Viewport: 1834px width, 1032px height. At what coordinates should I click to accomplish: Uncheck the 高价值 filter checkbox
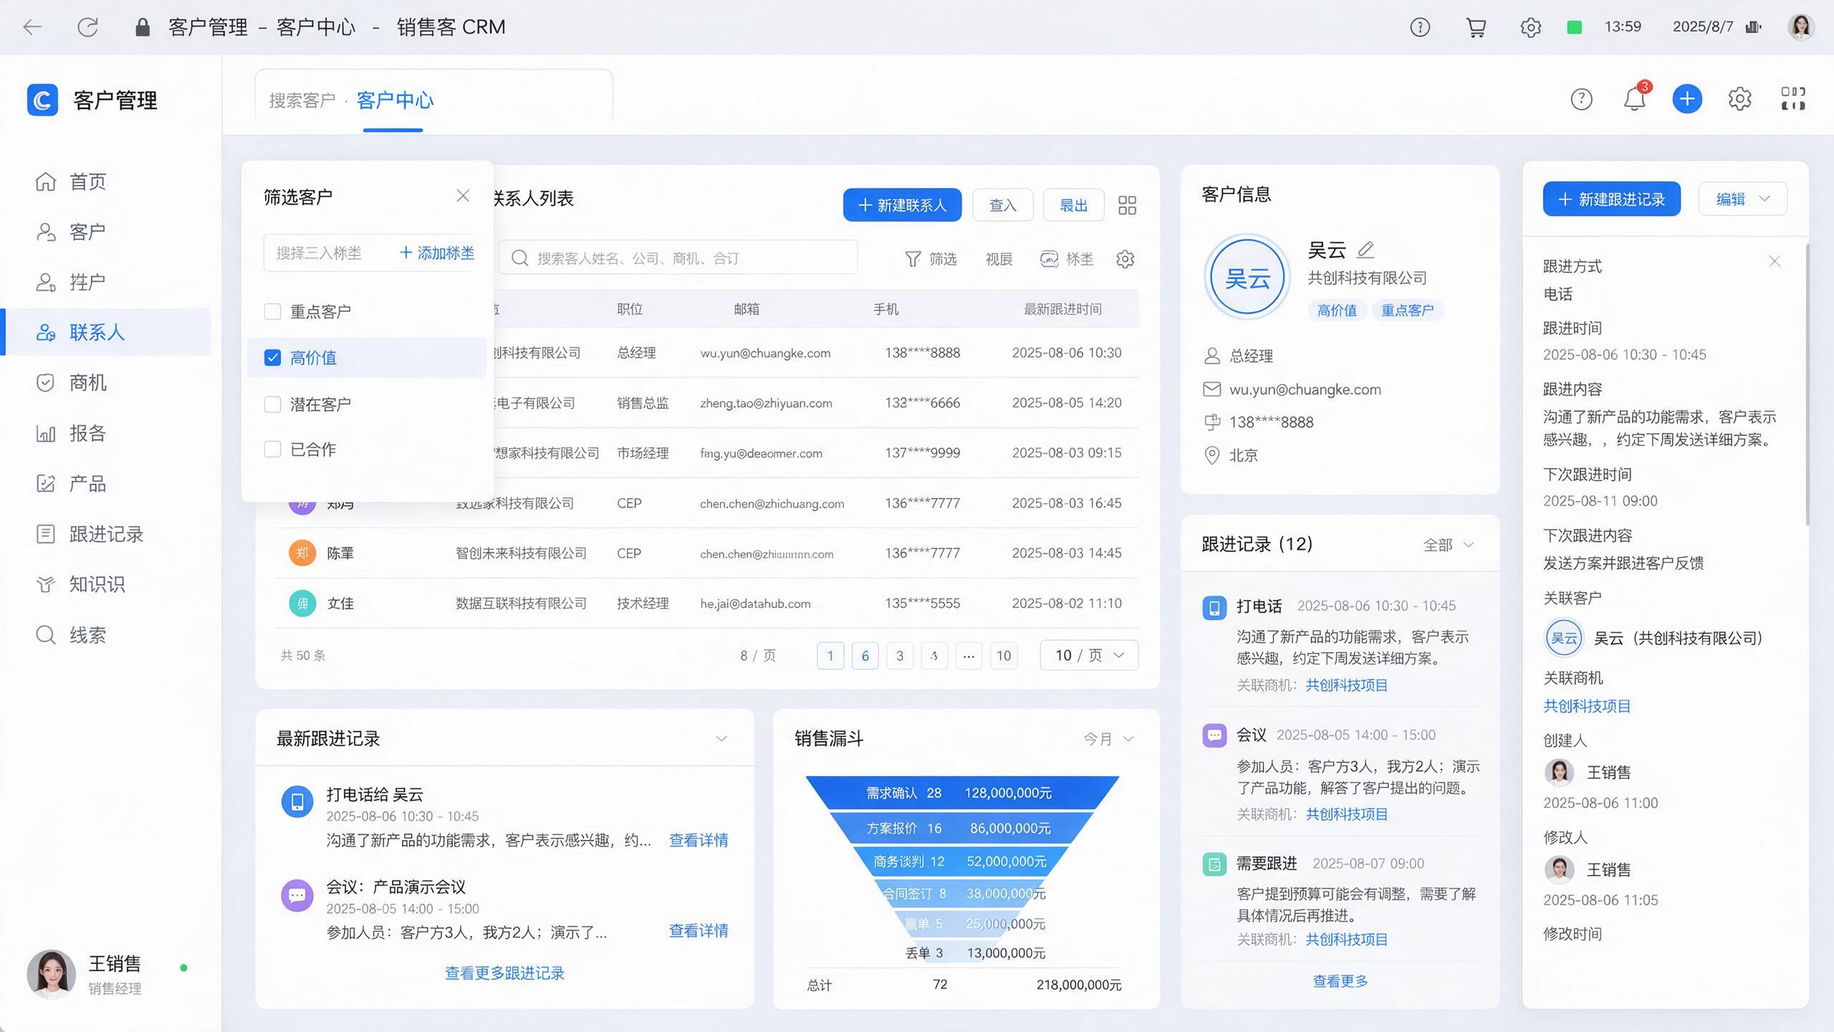272,358
